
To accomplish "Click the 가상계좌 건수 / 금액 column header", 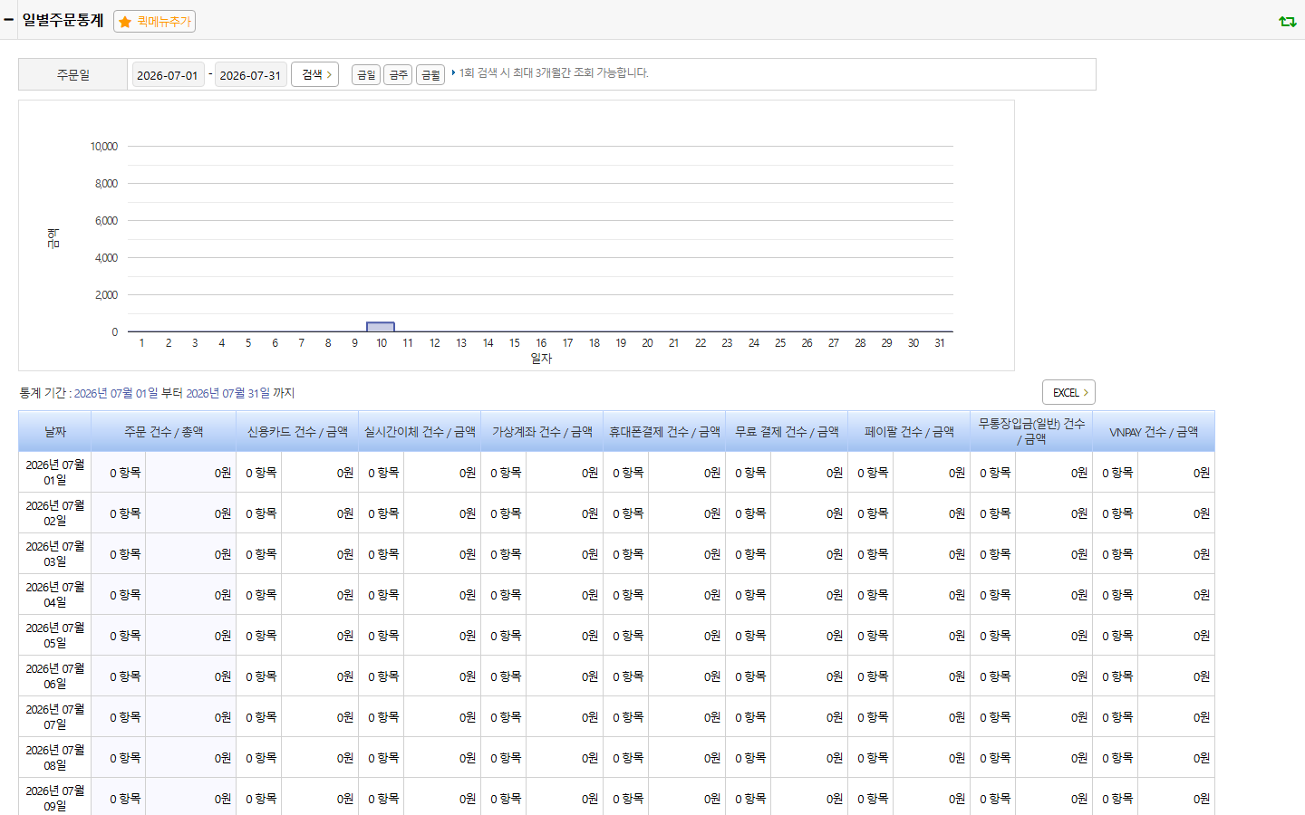I will coord(542,432).
